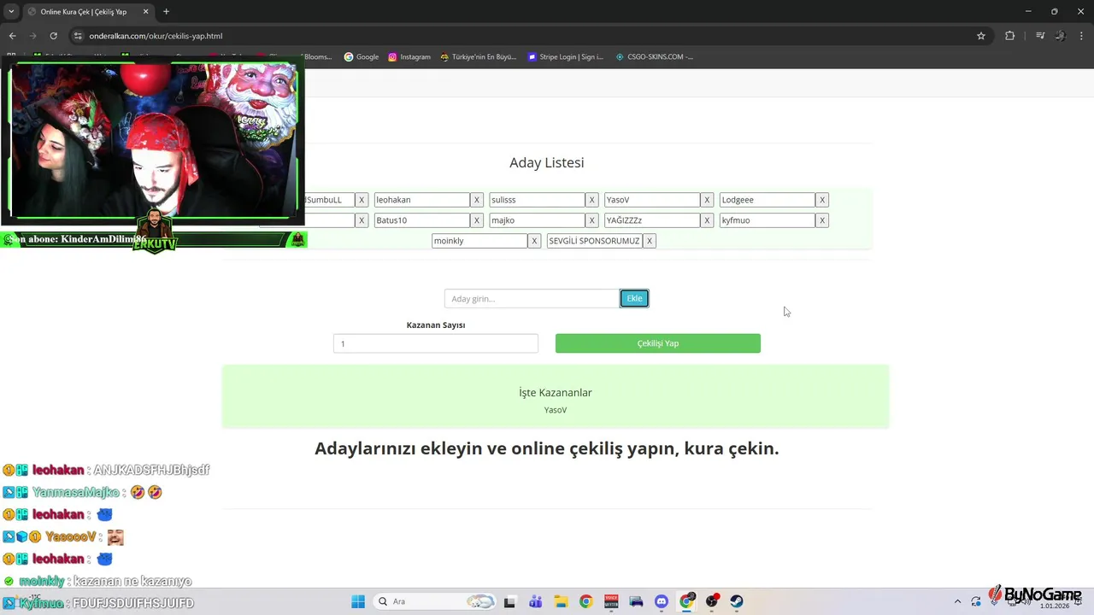Edit the SEVGİLİ SPONSORUMUZ name field
This screenshot has height=615, width=1094.
pos(595,241)
